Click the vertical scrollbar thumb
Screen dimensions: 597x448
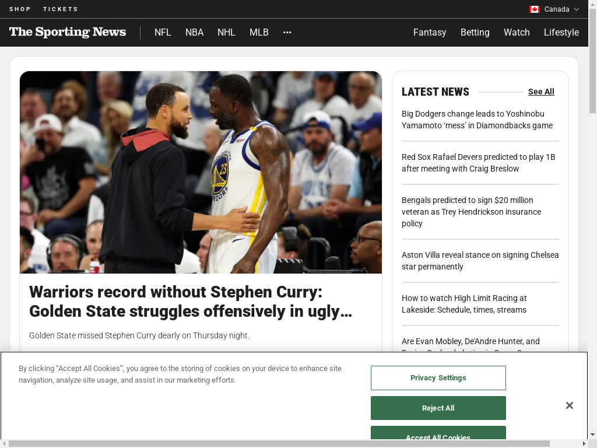pos(592,60)
